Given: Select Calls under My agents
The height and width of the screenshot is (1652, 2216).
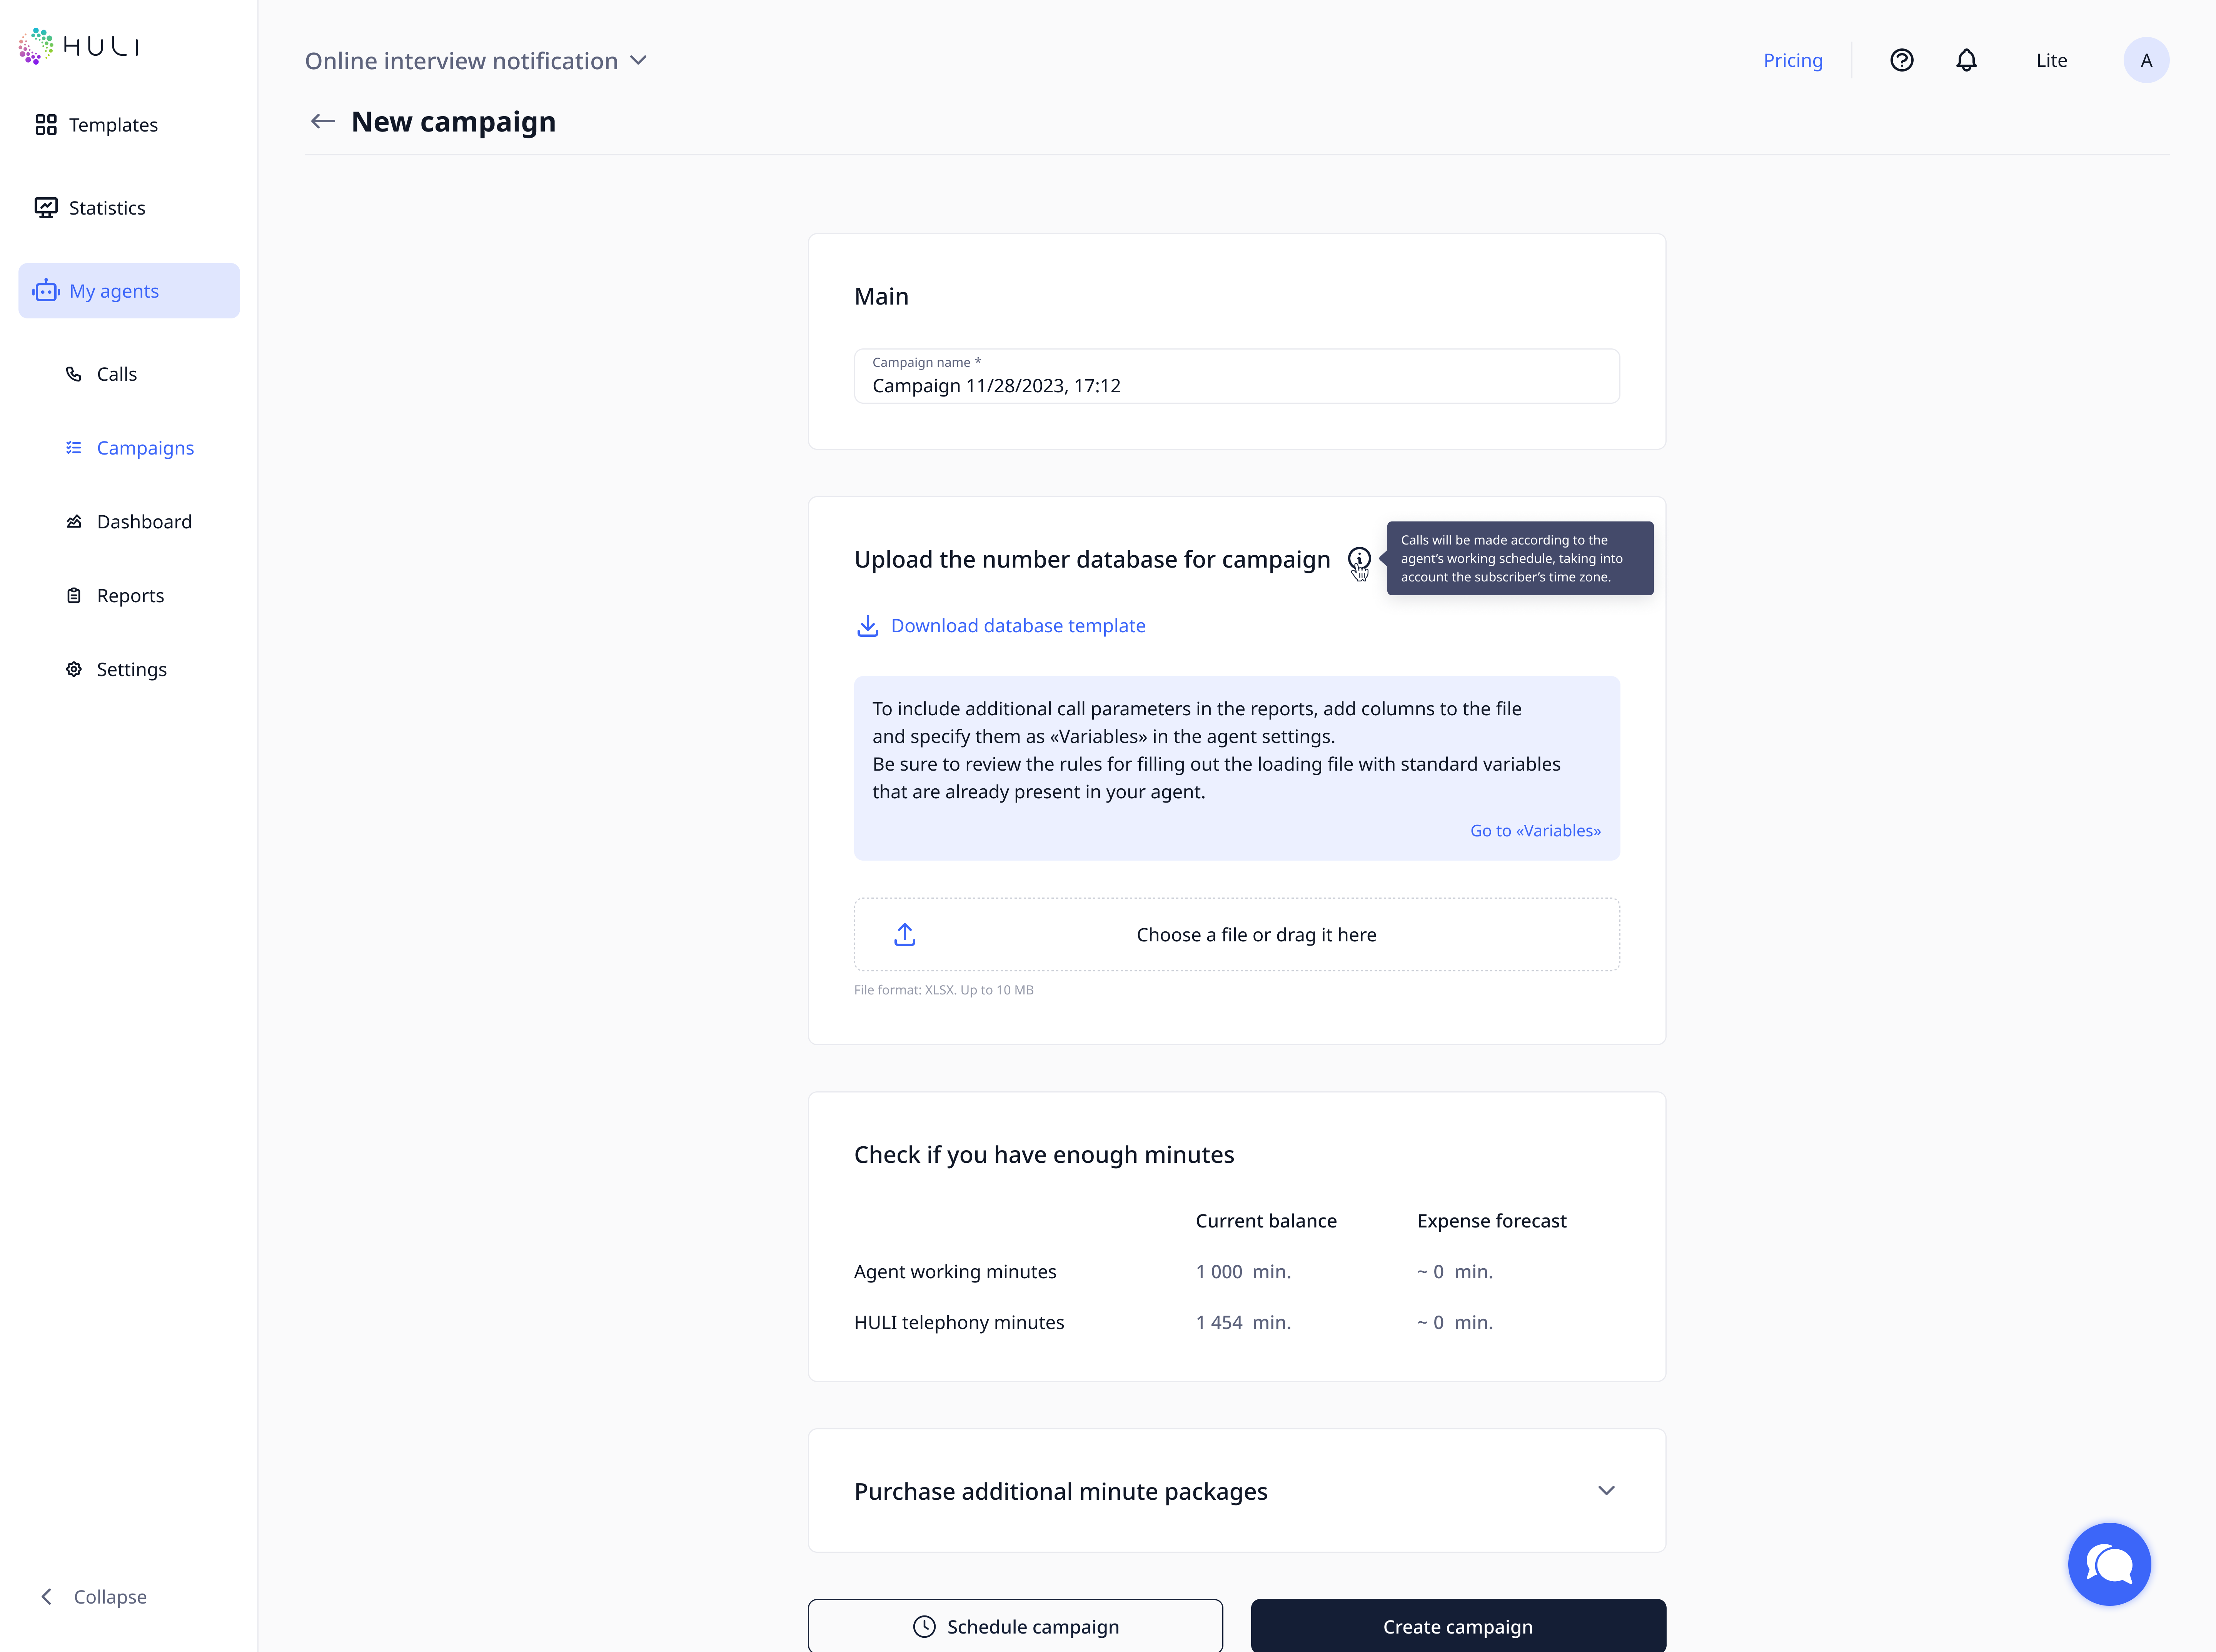Looking at the screenshot, I should click(x=116, y=374).
